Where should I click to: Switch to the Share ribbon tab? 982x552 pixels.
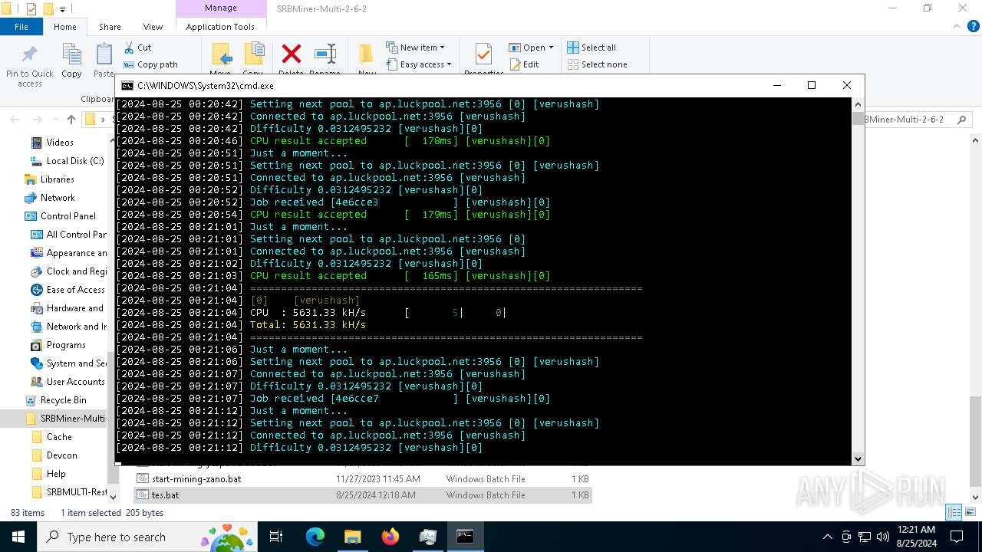[110, 27]
